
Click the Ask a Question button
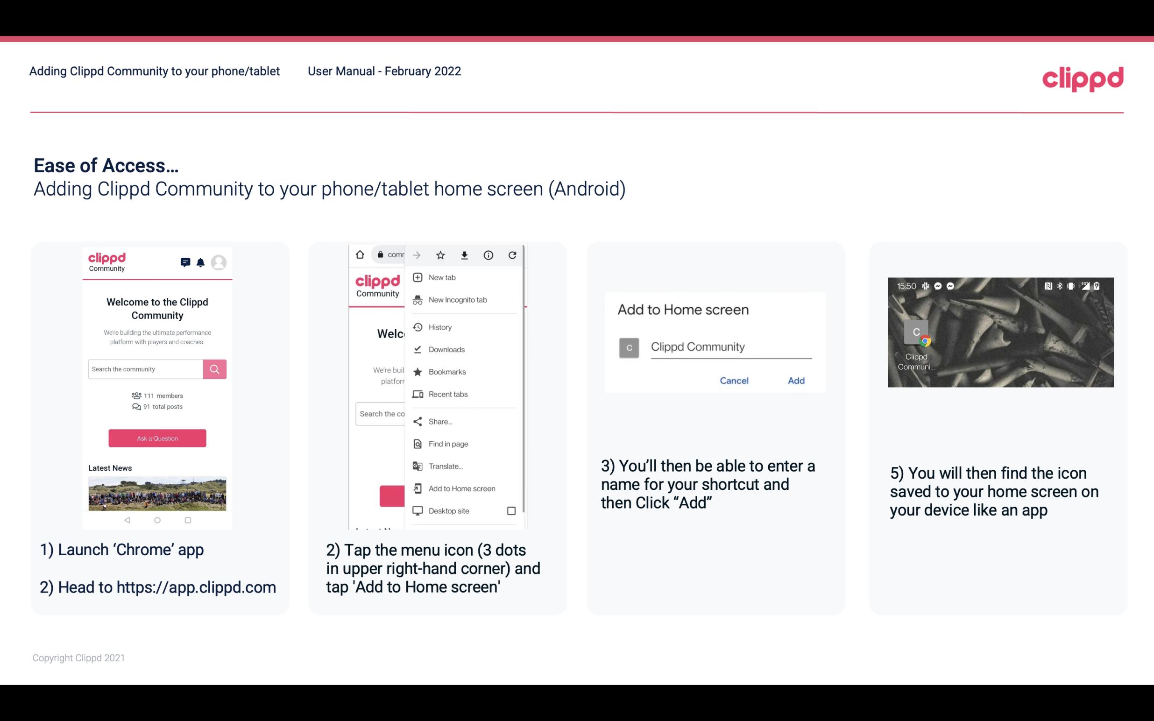click(157, 438)
